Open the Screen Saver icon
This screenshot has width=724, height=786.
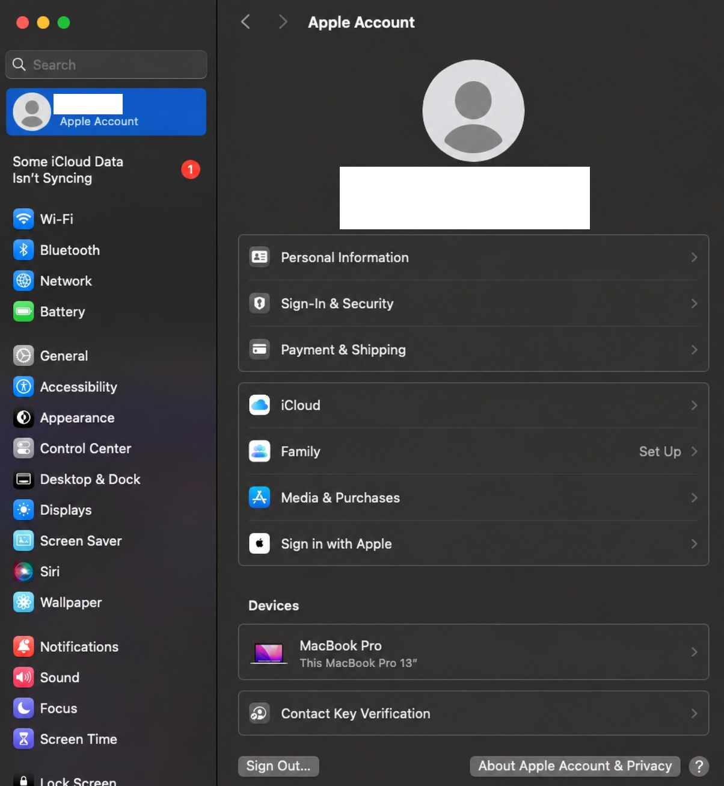(x=23, y=540)
